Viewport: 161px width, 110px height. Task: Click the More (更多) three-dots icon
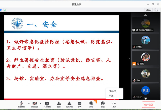tap(114, 104)
